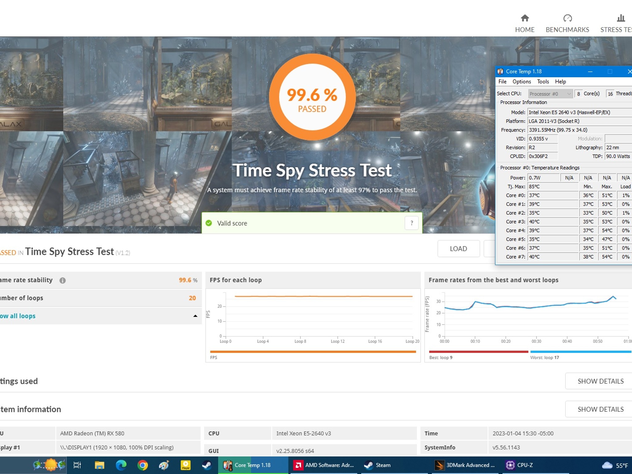Click the 99.6 % PASSED score circle
Screen dimensions: 632x474
coord(312,97)
